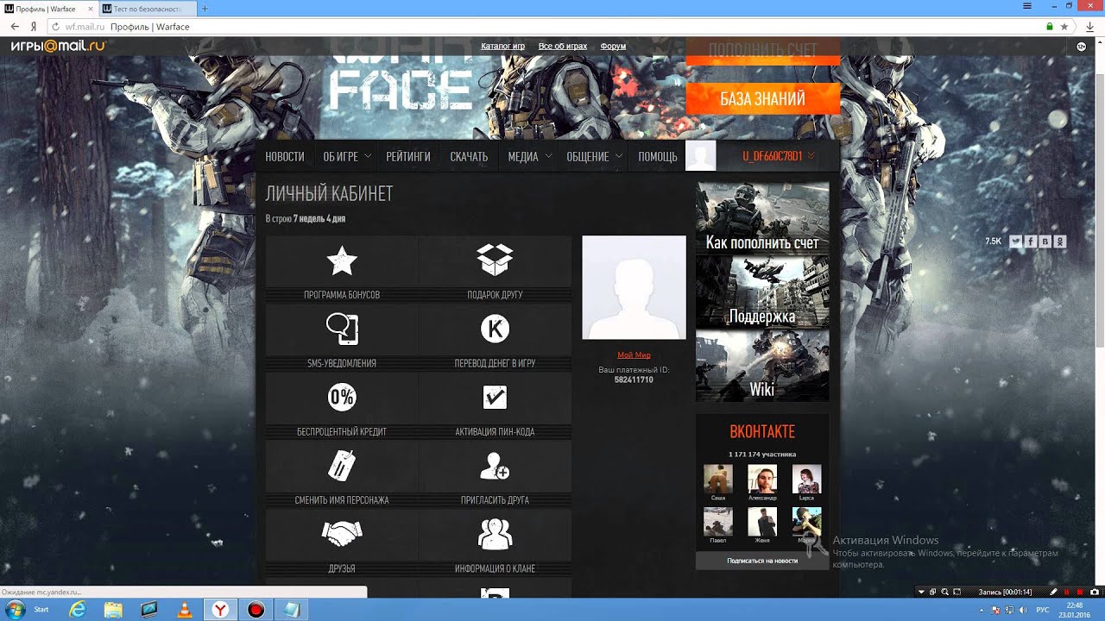
Task: Bookmark the page with the star icon
Action: [1064, 27]
